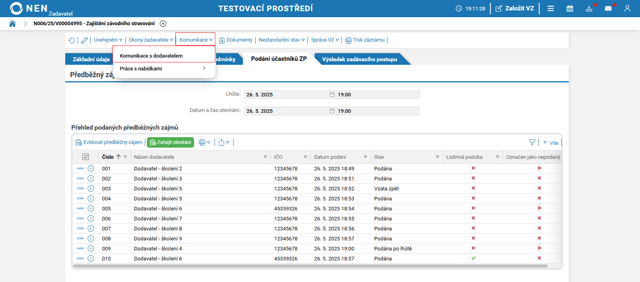Open calendar icon for Datum a čas otevírání

click(x=332, y=111)
